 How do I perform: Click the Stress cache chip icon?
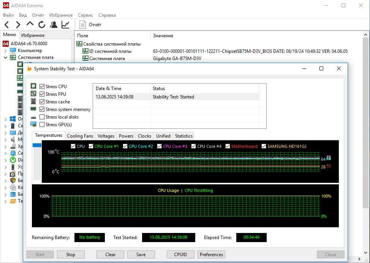pos(33,101)
